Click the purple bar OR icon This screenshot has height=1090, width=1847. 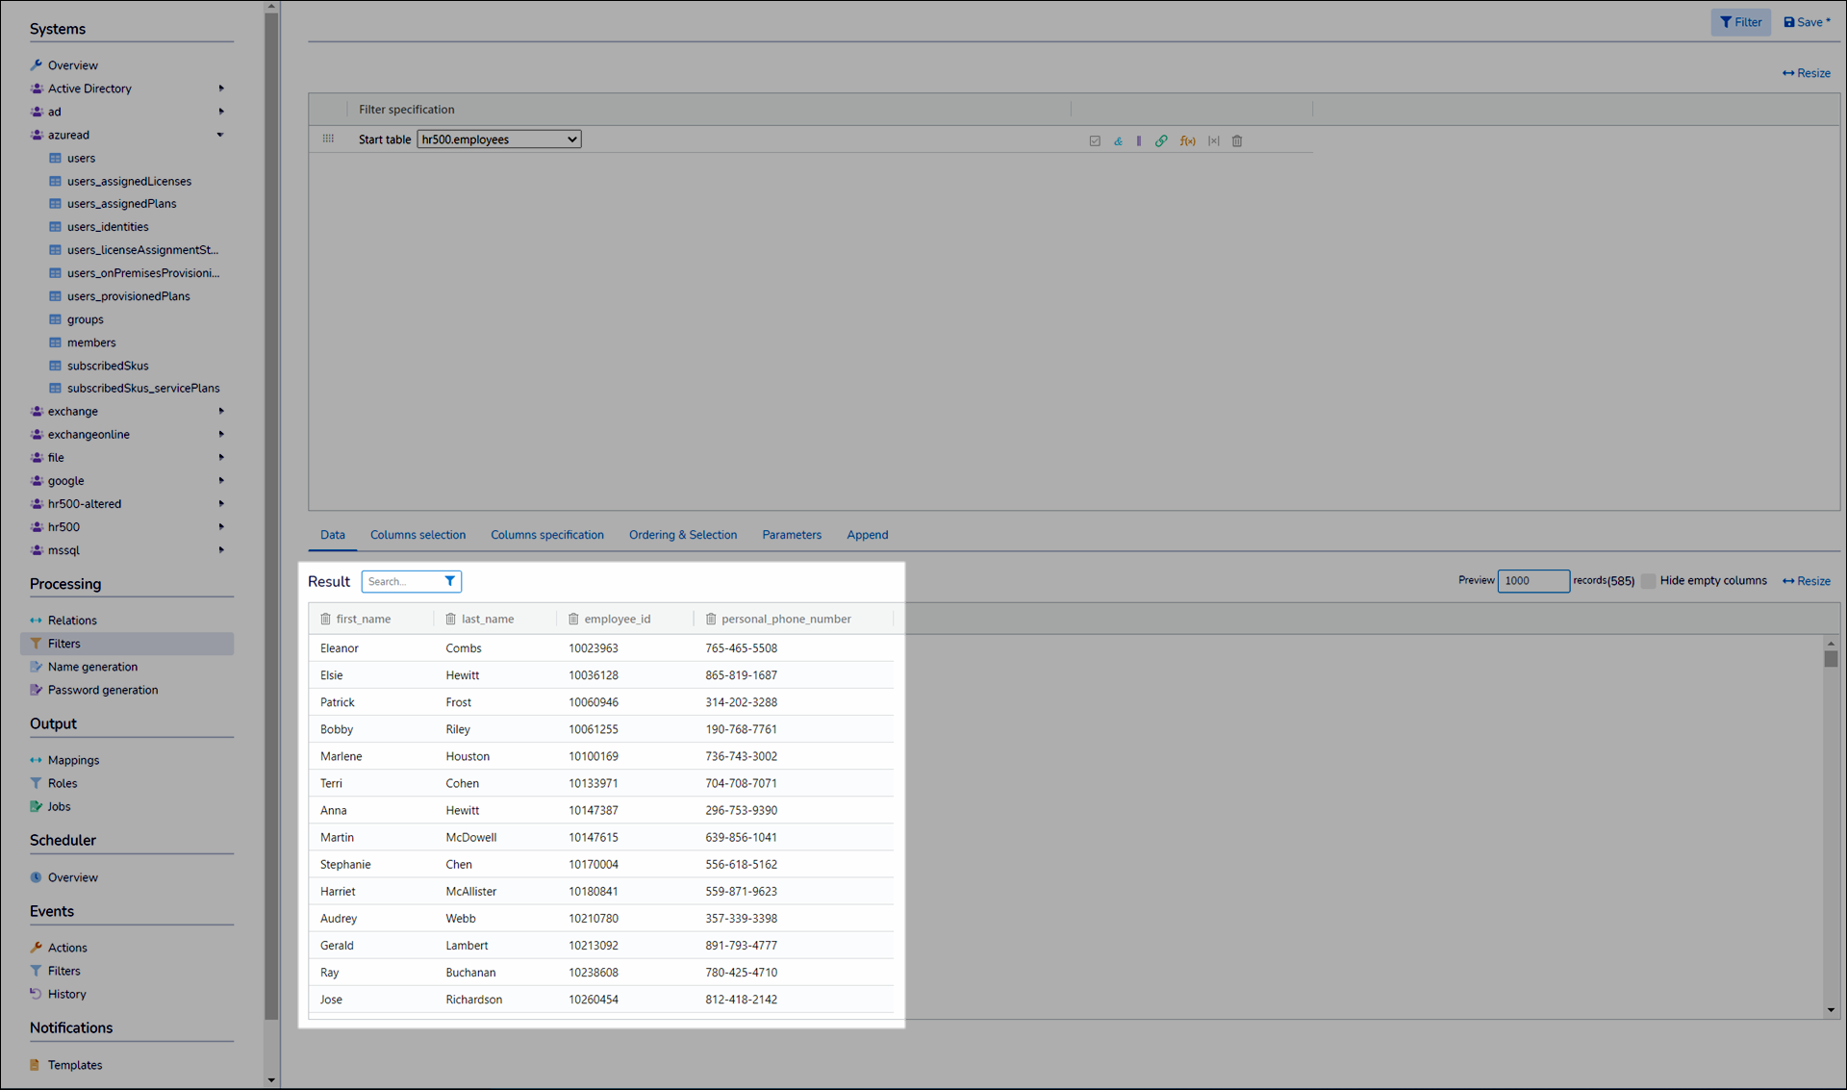1139,141
